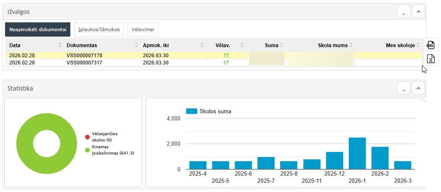Viewport: 441px width, 192px height.
Task: Sort by the Mes skoloje column
Action: point(418,45)
